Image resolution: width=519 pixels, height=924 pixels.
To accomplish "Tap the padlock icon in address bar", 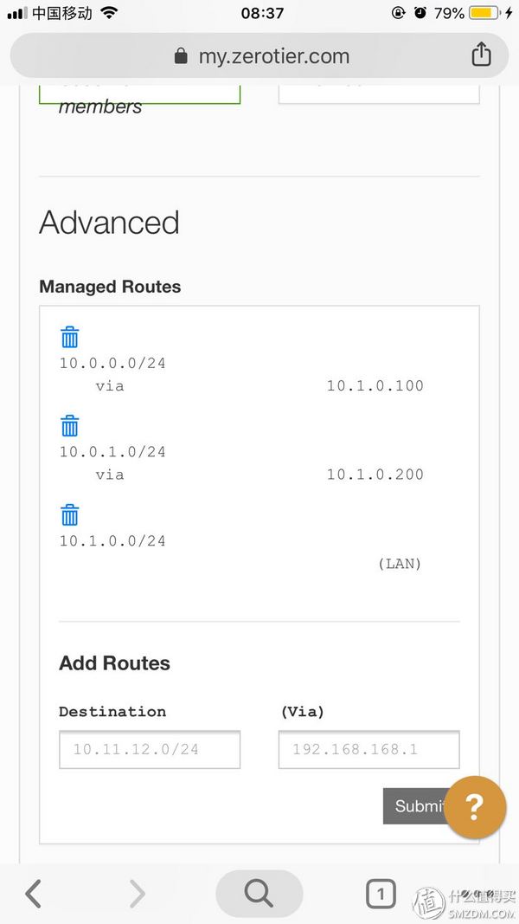I will click(x=181, y=56).
